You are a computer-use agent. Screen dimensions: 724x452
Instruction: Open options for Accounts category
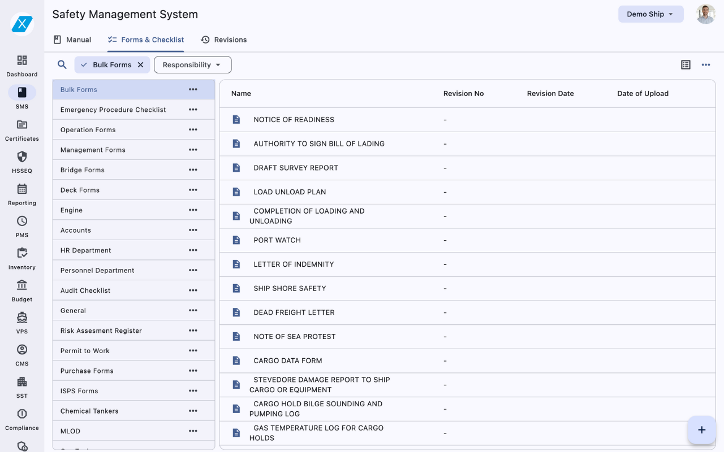193,230
